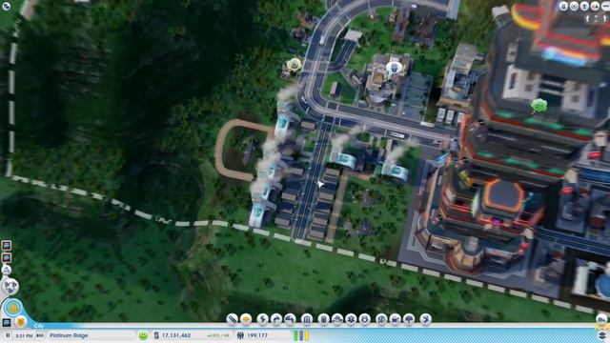This screenshot has width=610, height=343.
Task: Click the city view hand button
Action: [x=12, y=308]
